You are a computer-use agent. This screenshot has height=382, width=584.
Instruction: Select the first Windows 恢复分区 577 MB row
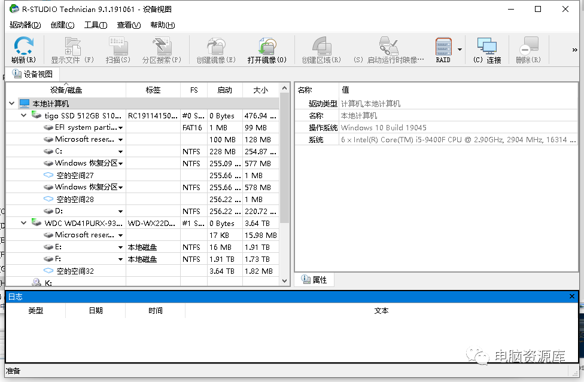pyautogui.click(x=142, y=163)
